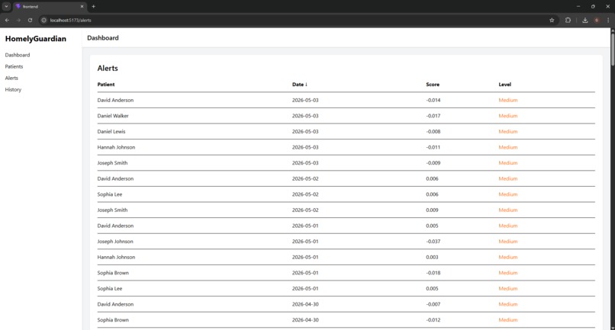Viewport: 615px width, 330px height.
Task: Click score 0.003 in Hannah Johnson row
Action: tap(432, 257)
